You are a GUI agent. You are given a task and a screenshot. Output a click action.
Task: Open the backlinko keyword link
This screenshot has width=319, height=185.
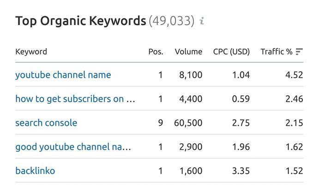(x=35, y=171)
